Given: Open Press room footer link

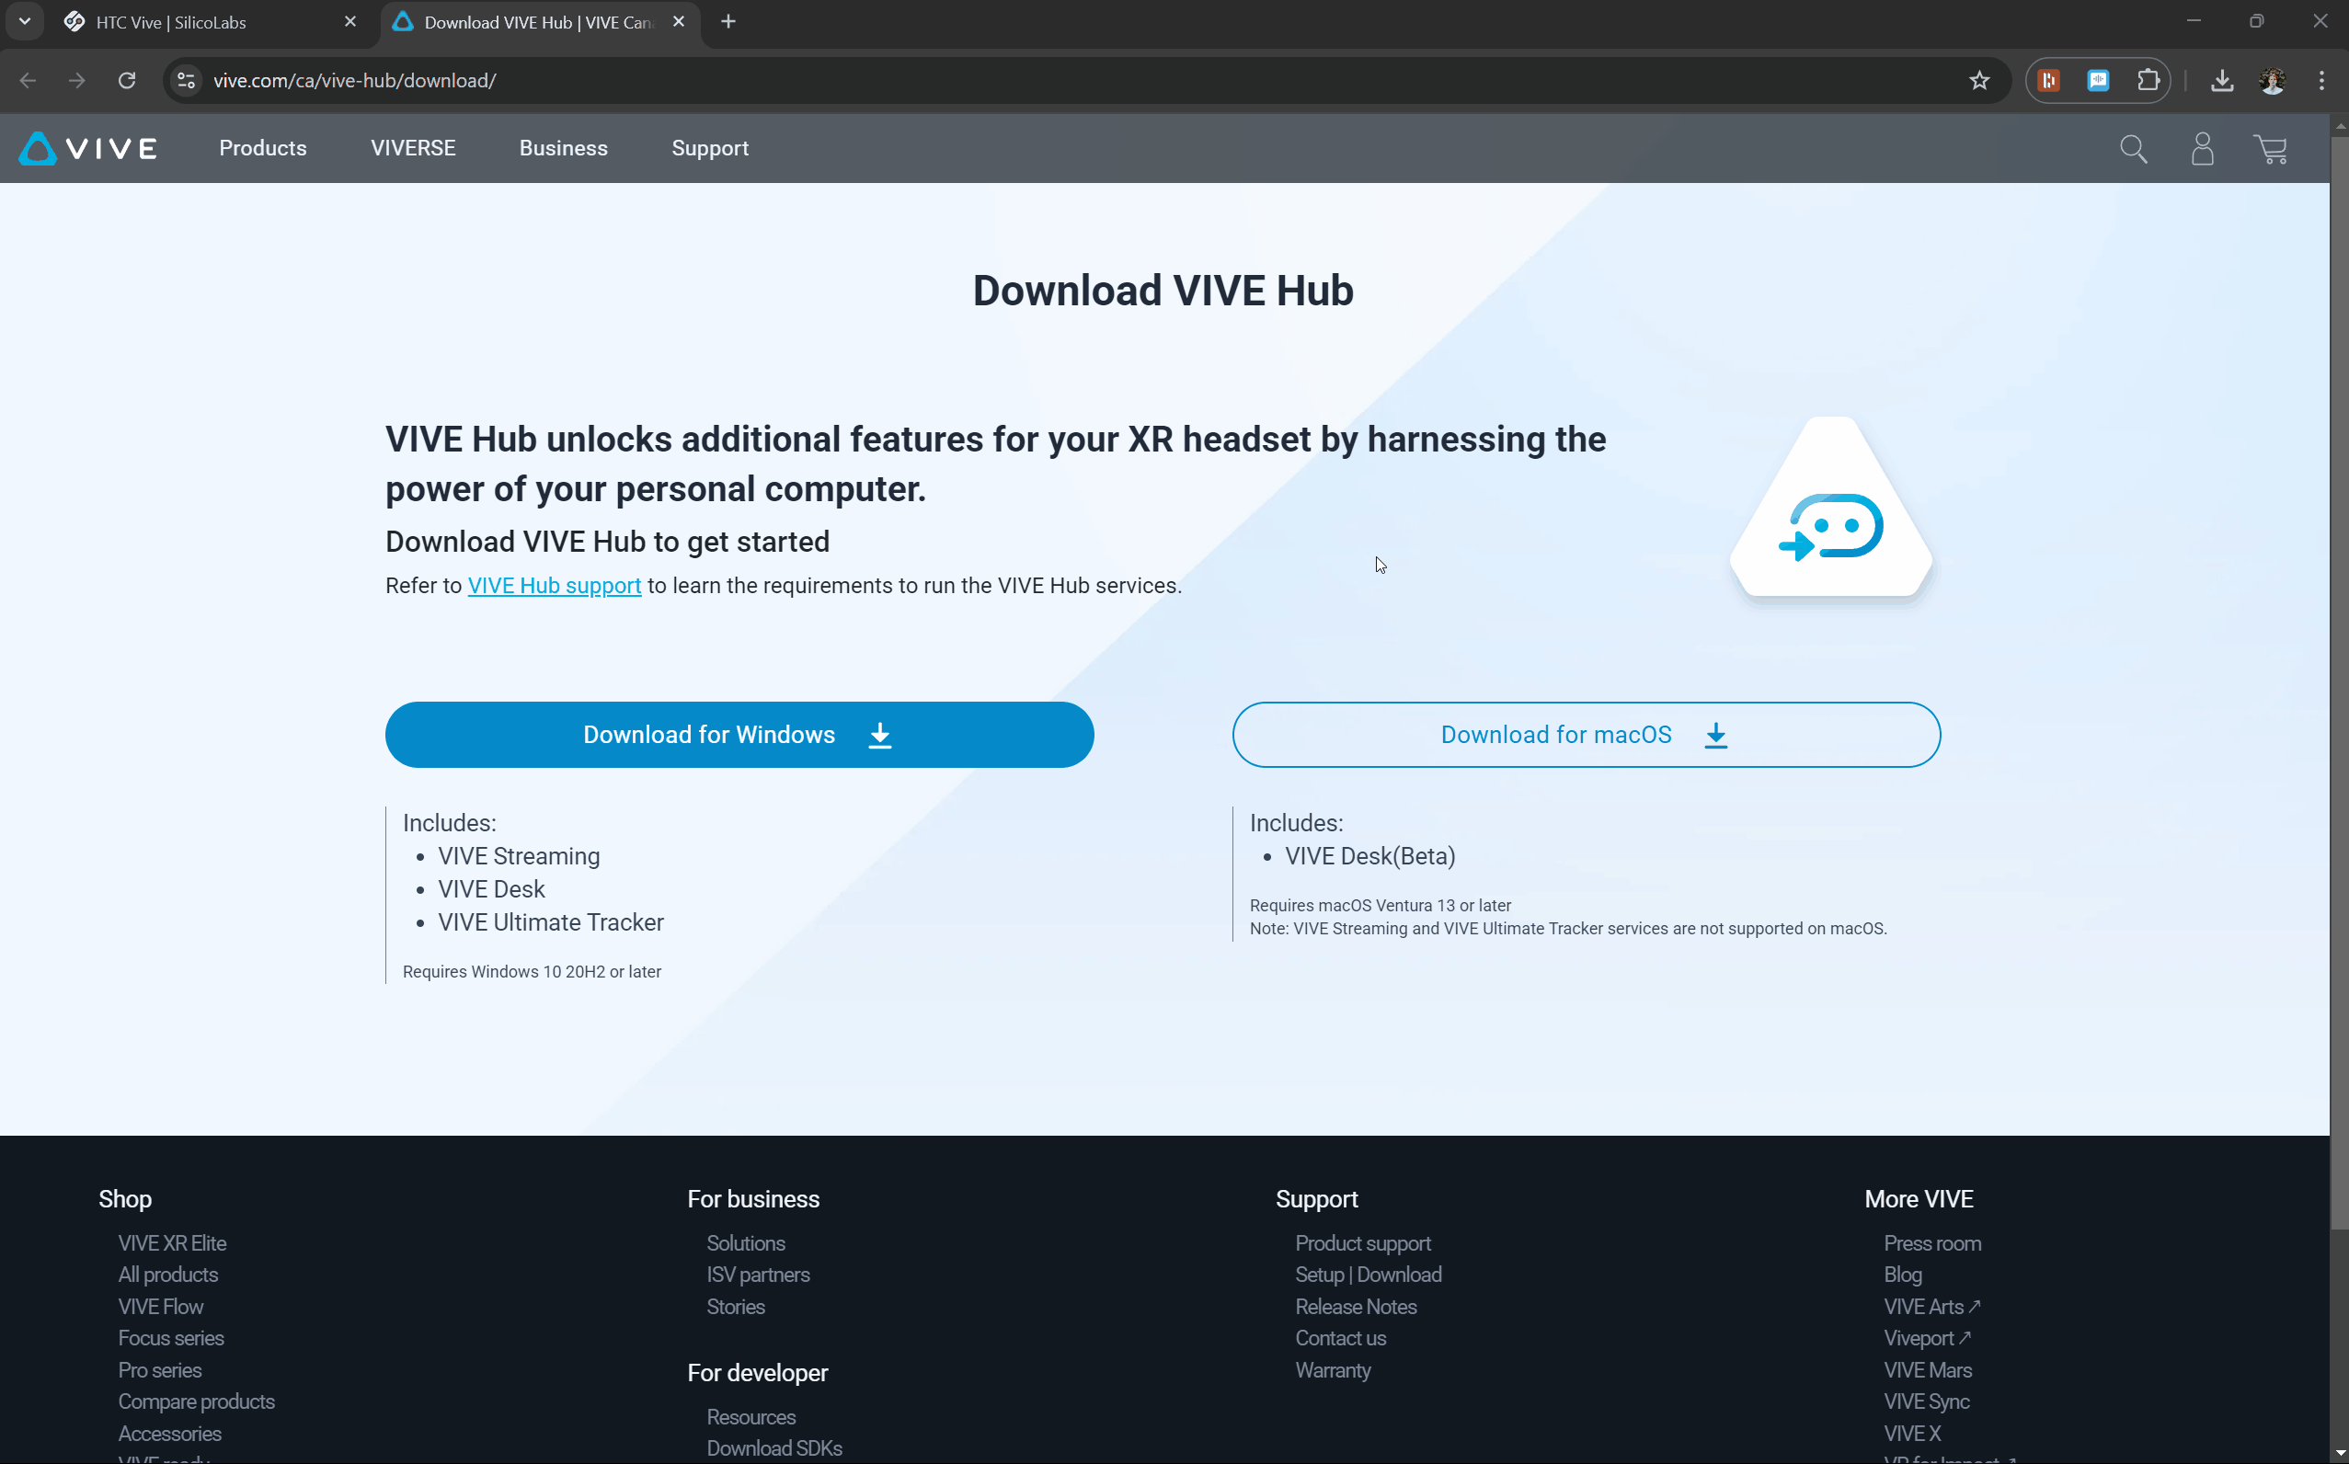Looking at the screenshot, I should (1932, 1243).
